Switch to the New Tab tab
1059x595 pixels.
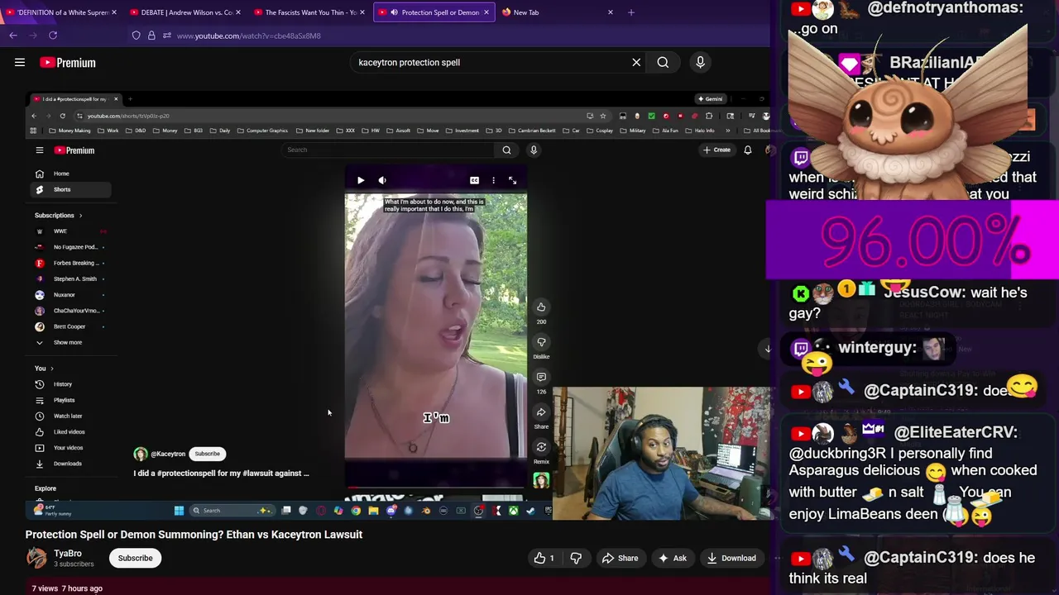(558, 12)
